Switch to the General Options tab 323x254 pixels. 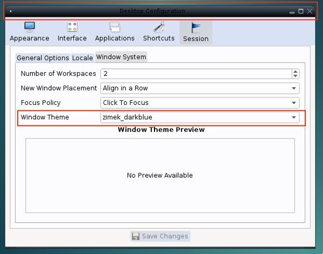[43, 58]
